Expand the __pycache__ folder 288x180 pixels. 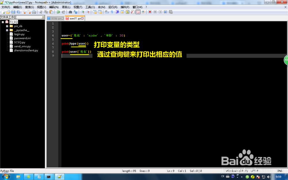[7, 30]
